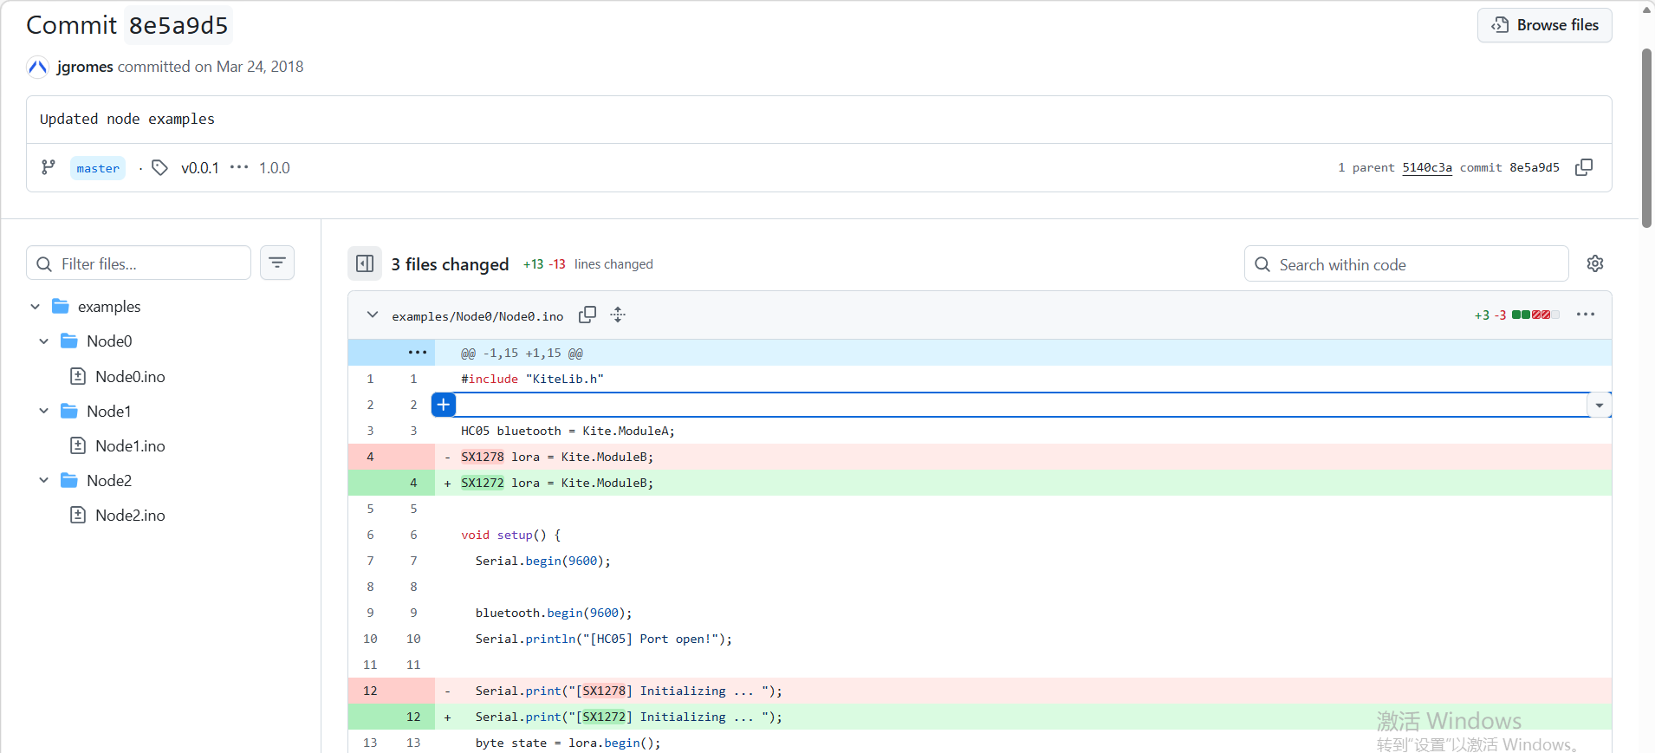Copy the Node0.ino file path
Screen dimensions: 1655x753
[x=587, y=315]
